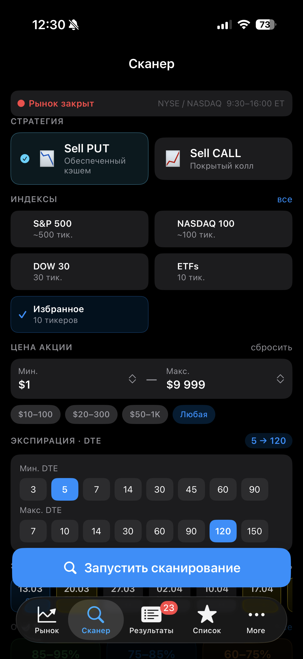The height and width of the screenshot is (659, 303).
Task: Open the 5 → 120 DTE range badge
Action: coord(268,441)
